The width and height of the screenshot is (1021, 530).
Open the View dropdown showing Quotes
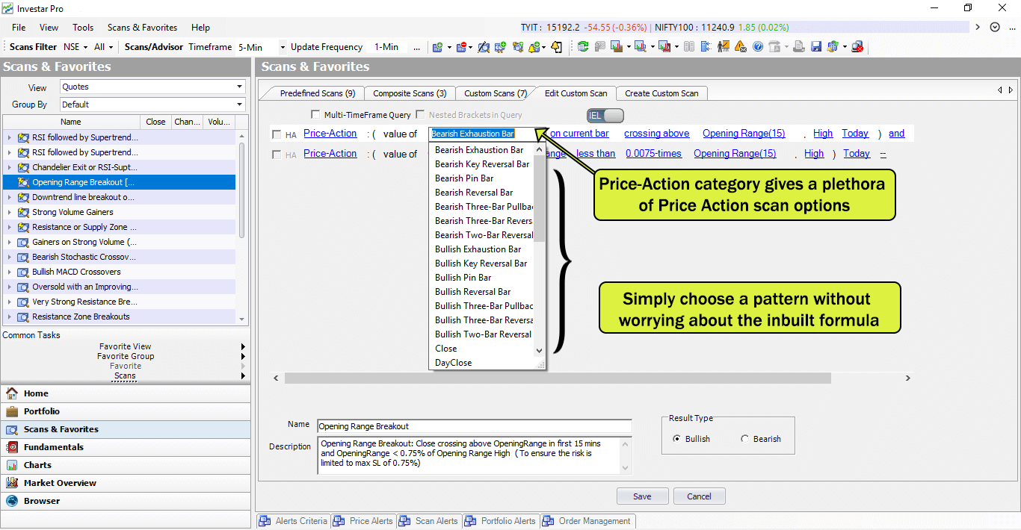[152, 87]
